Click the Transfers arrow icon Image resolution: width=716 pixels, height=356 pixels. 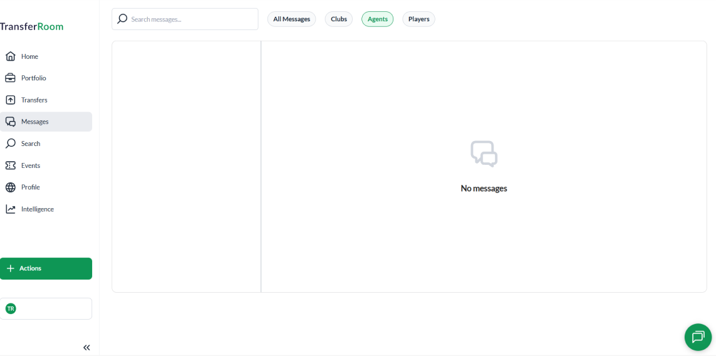coord(10,100)
